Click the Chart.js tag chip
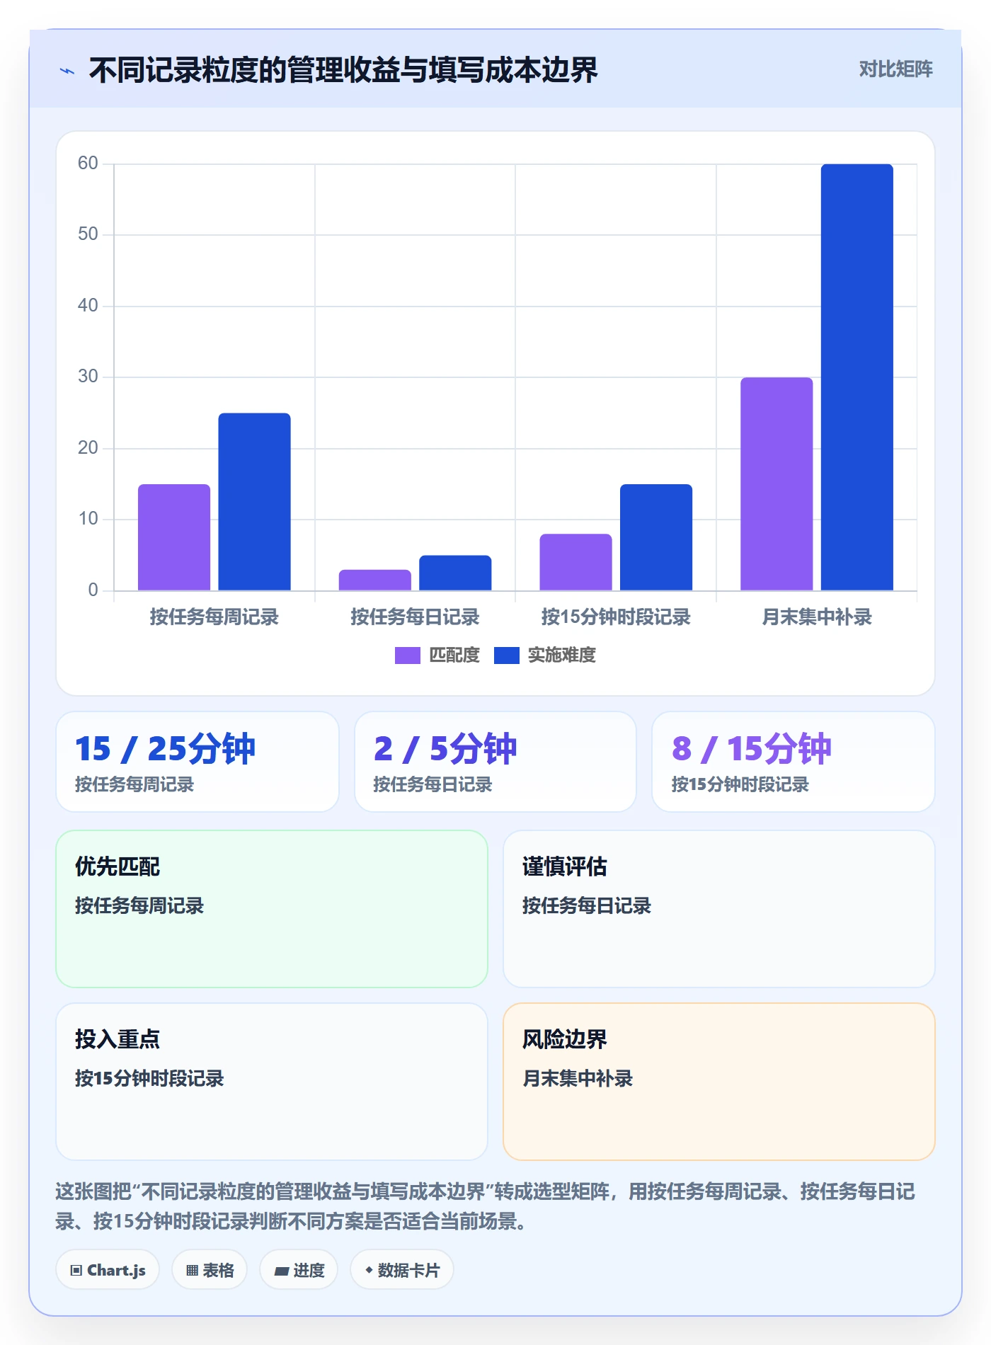 click(x=108, y=1270)
